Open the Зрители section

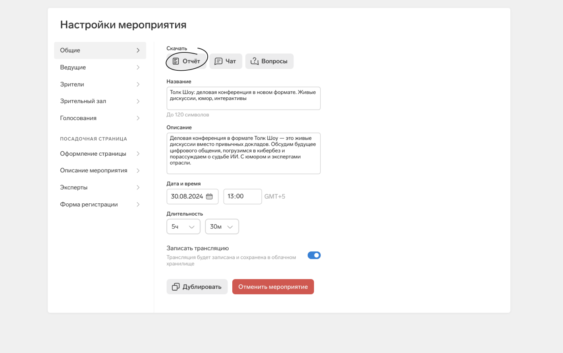pos(100,84)
